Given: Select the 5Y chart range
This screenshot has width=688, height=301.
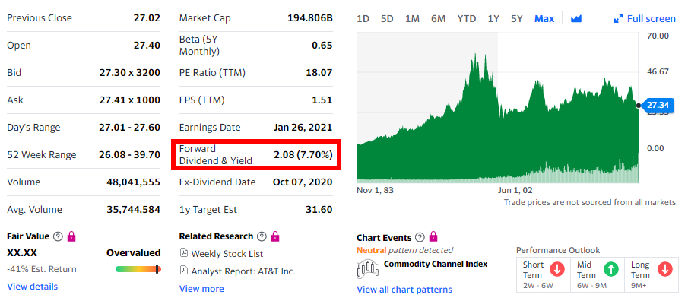Looking at the screenshot, I should pos(517,19).
